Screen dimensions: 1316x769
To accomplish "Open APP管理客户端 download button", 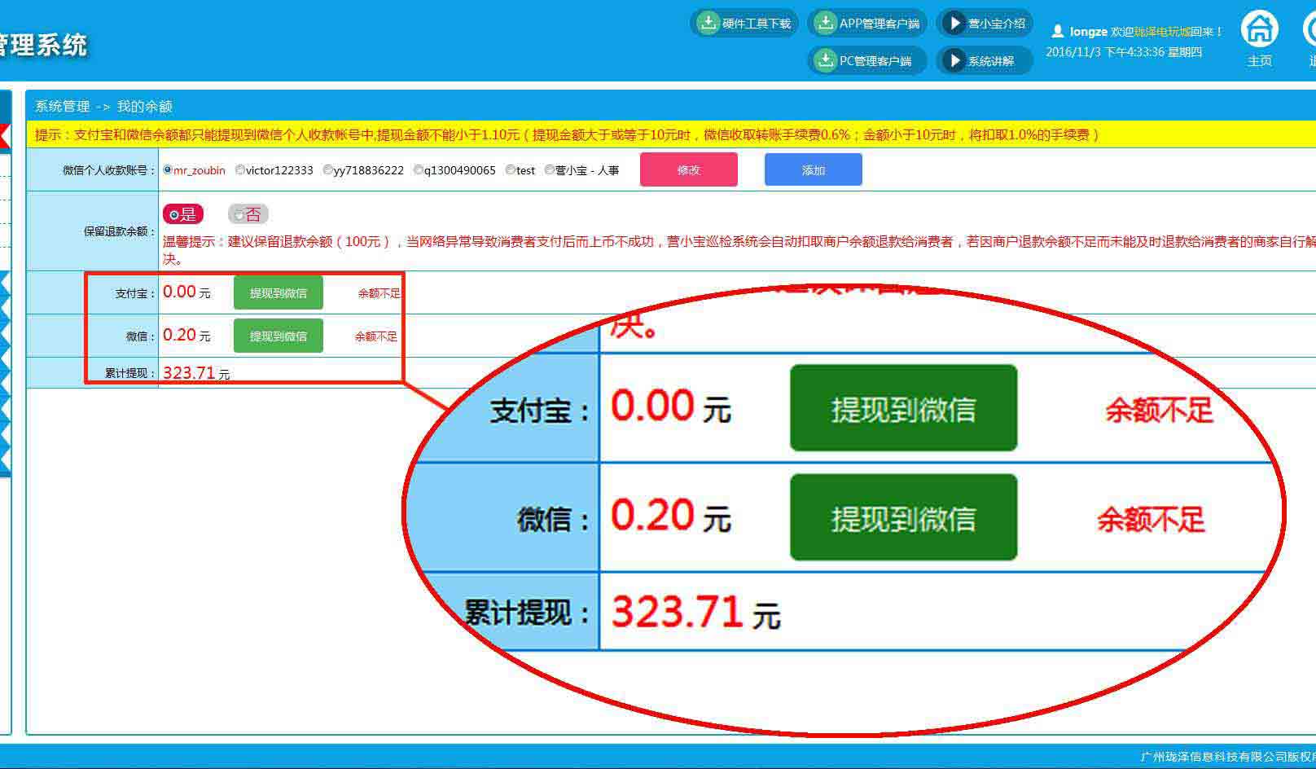I will pos(867,23).
